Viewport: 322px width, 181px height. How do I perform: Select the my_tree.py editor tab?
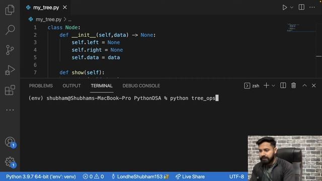tap(46, 8)
